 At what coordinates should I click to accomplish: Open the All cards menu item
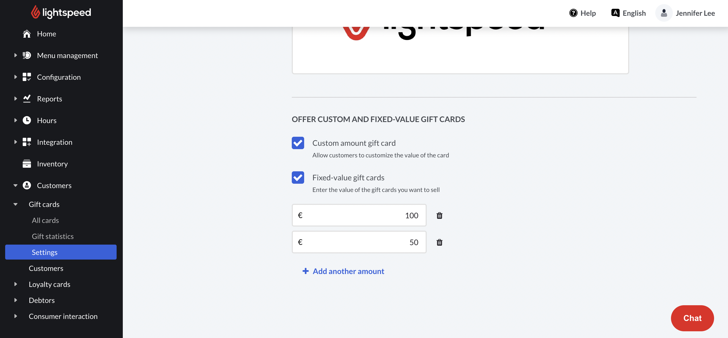[45, 220]
